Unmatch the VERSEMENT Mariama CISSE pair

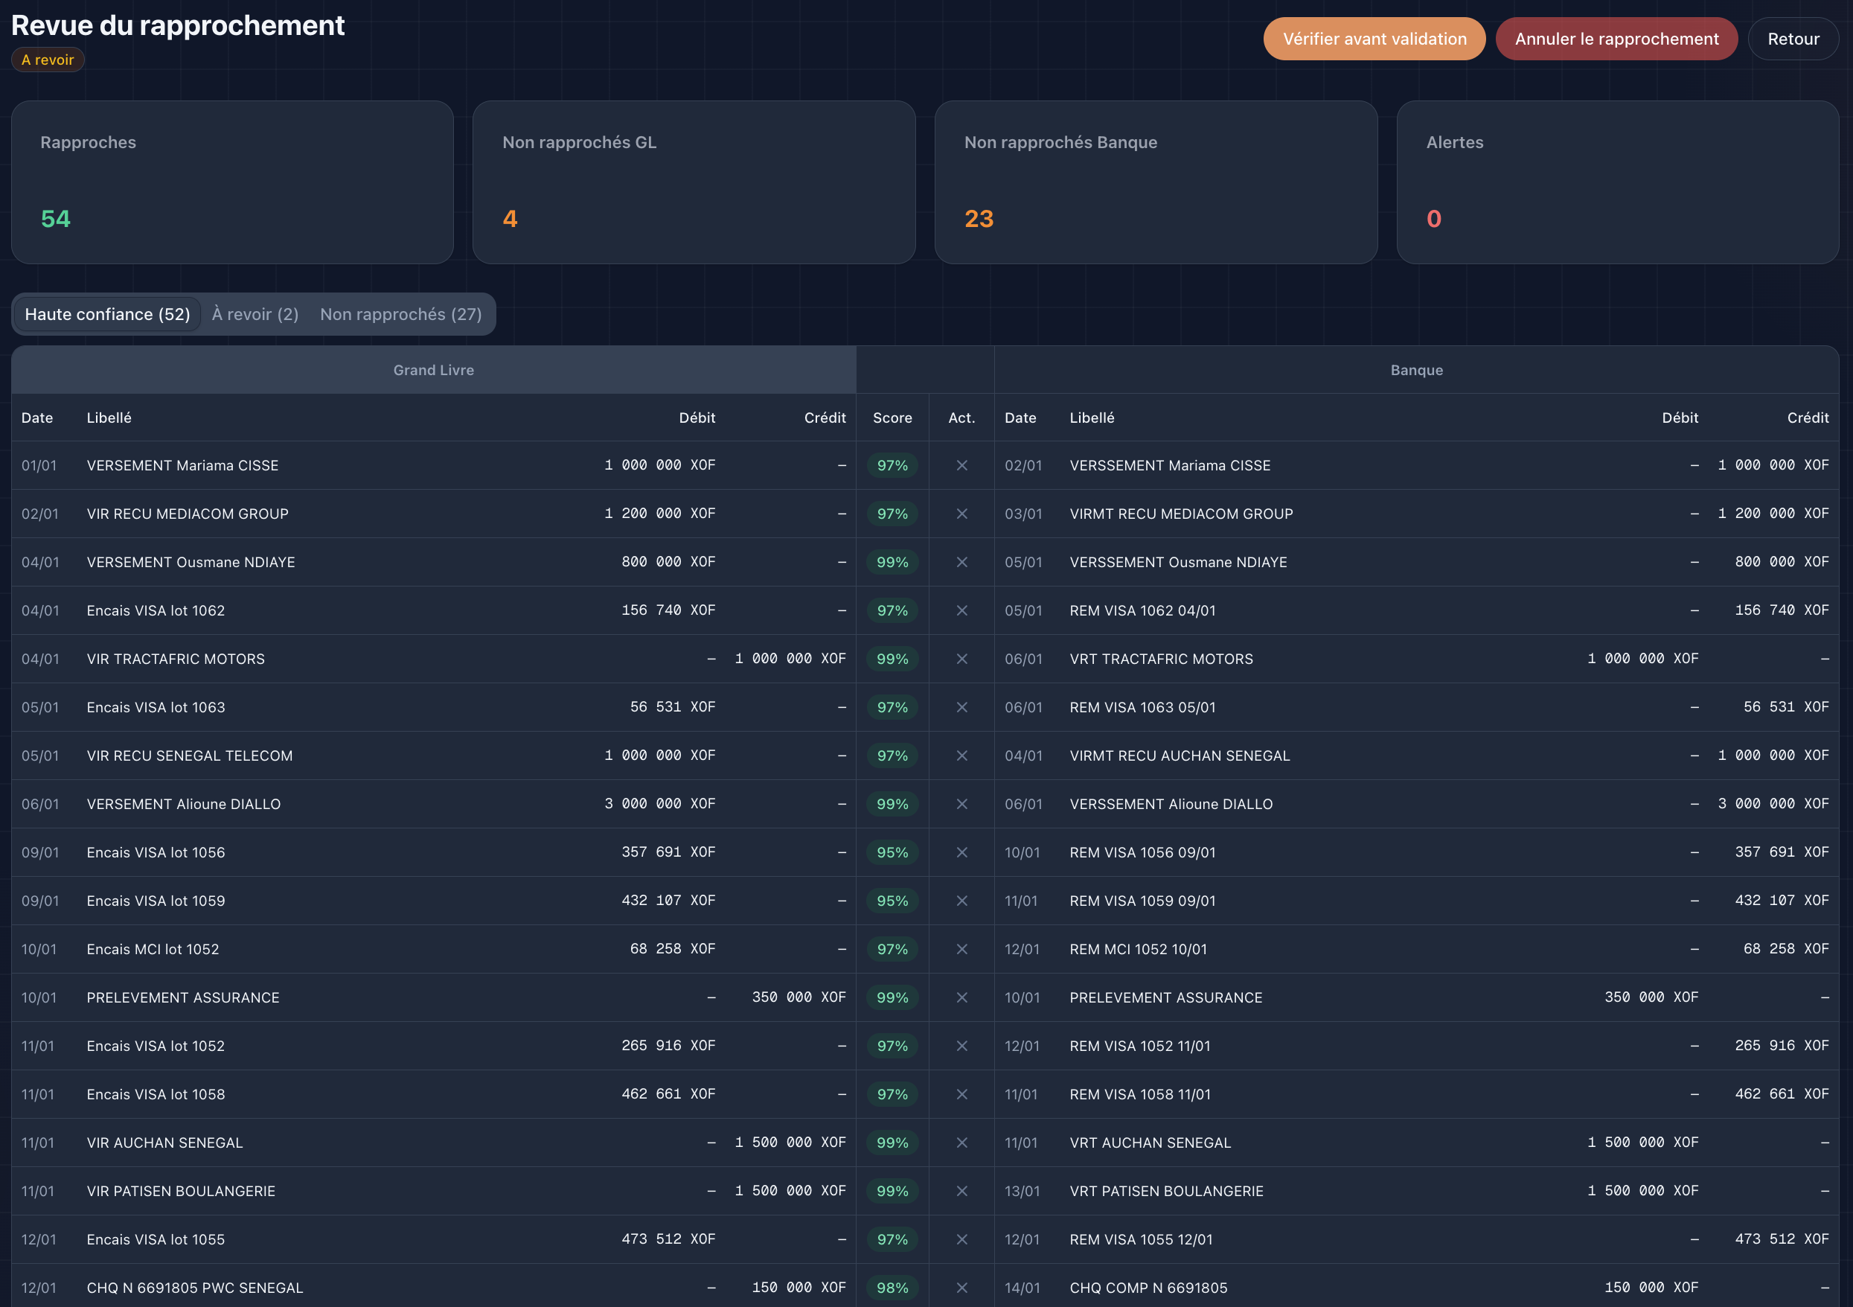(x=961, y=465)
